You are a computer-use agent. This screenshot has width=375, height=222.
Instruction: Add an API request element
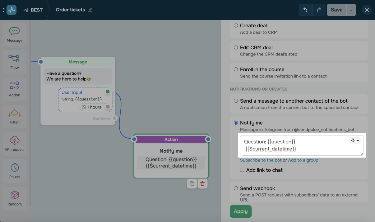[15, 144]
